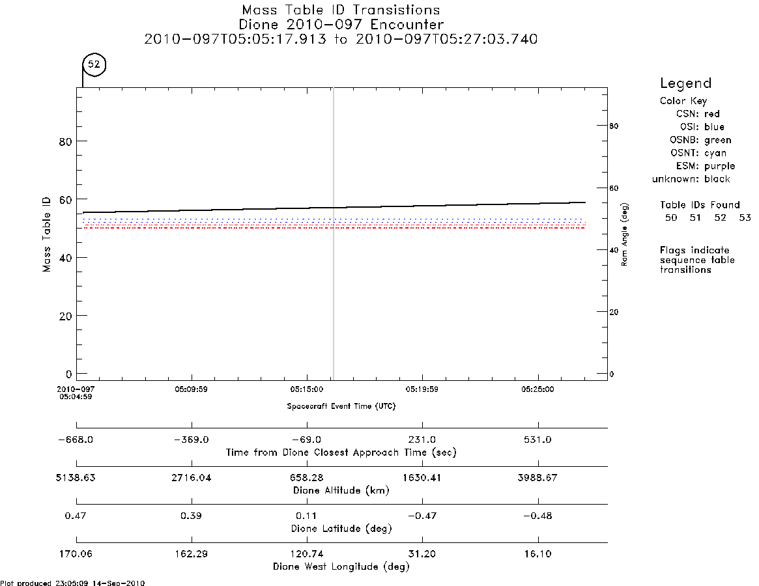This screenshot has width=759, height=586.
Task: Click the 05:15:00 time tick label
Action: (x=307, y=389)
